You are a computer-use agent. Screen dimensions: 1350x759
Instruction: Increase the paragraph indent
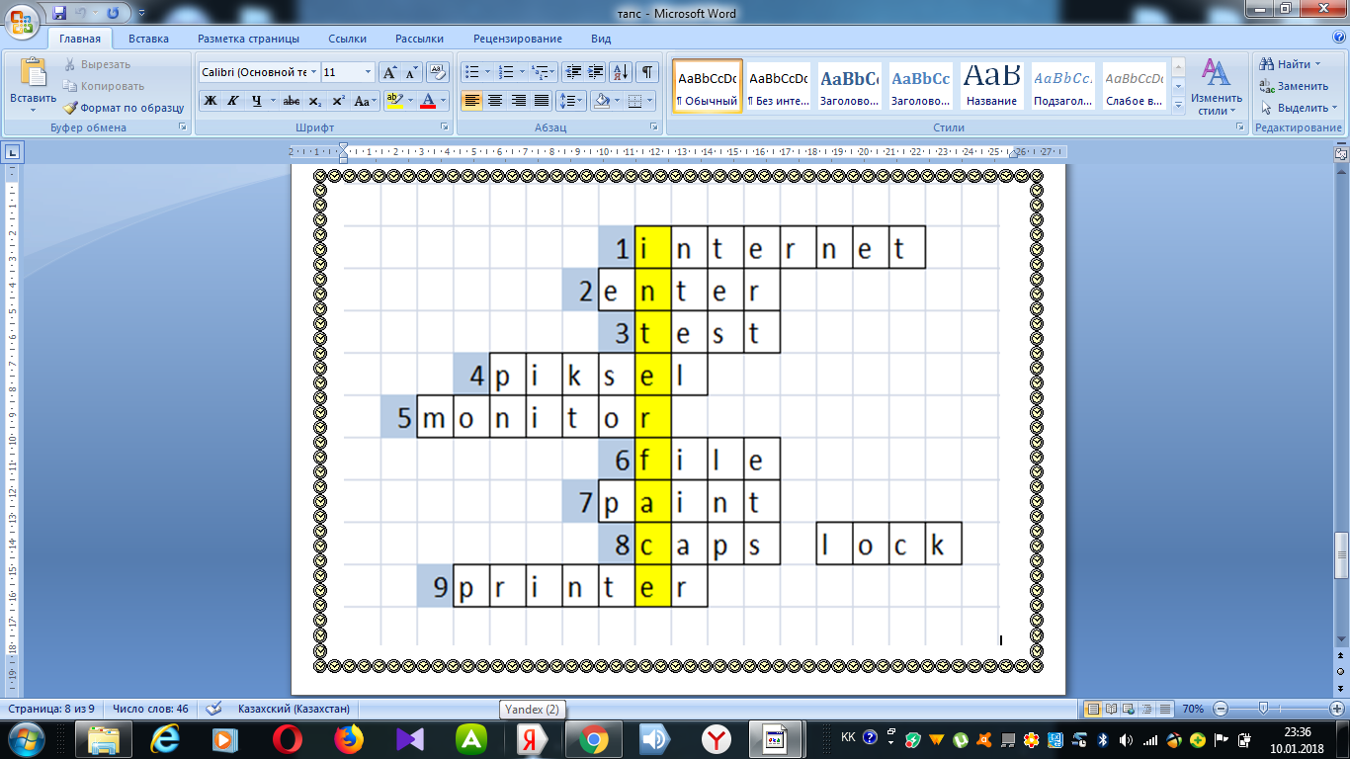click(595, 72)
